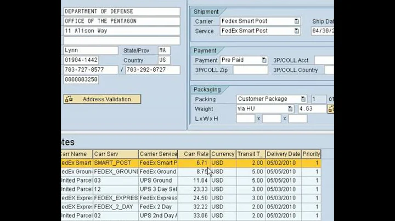Select the UPS 2nd Day A row
395x221 pixels.
tap(191, 216)
